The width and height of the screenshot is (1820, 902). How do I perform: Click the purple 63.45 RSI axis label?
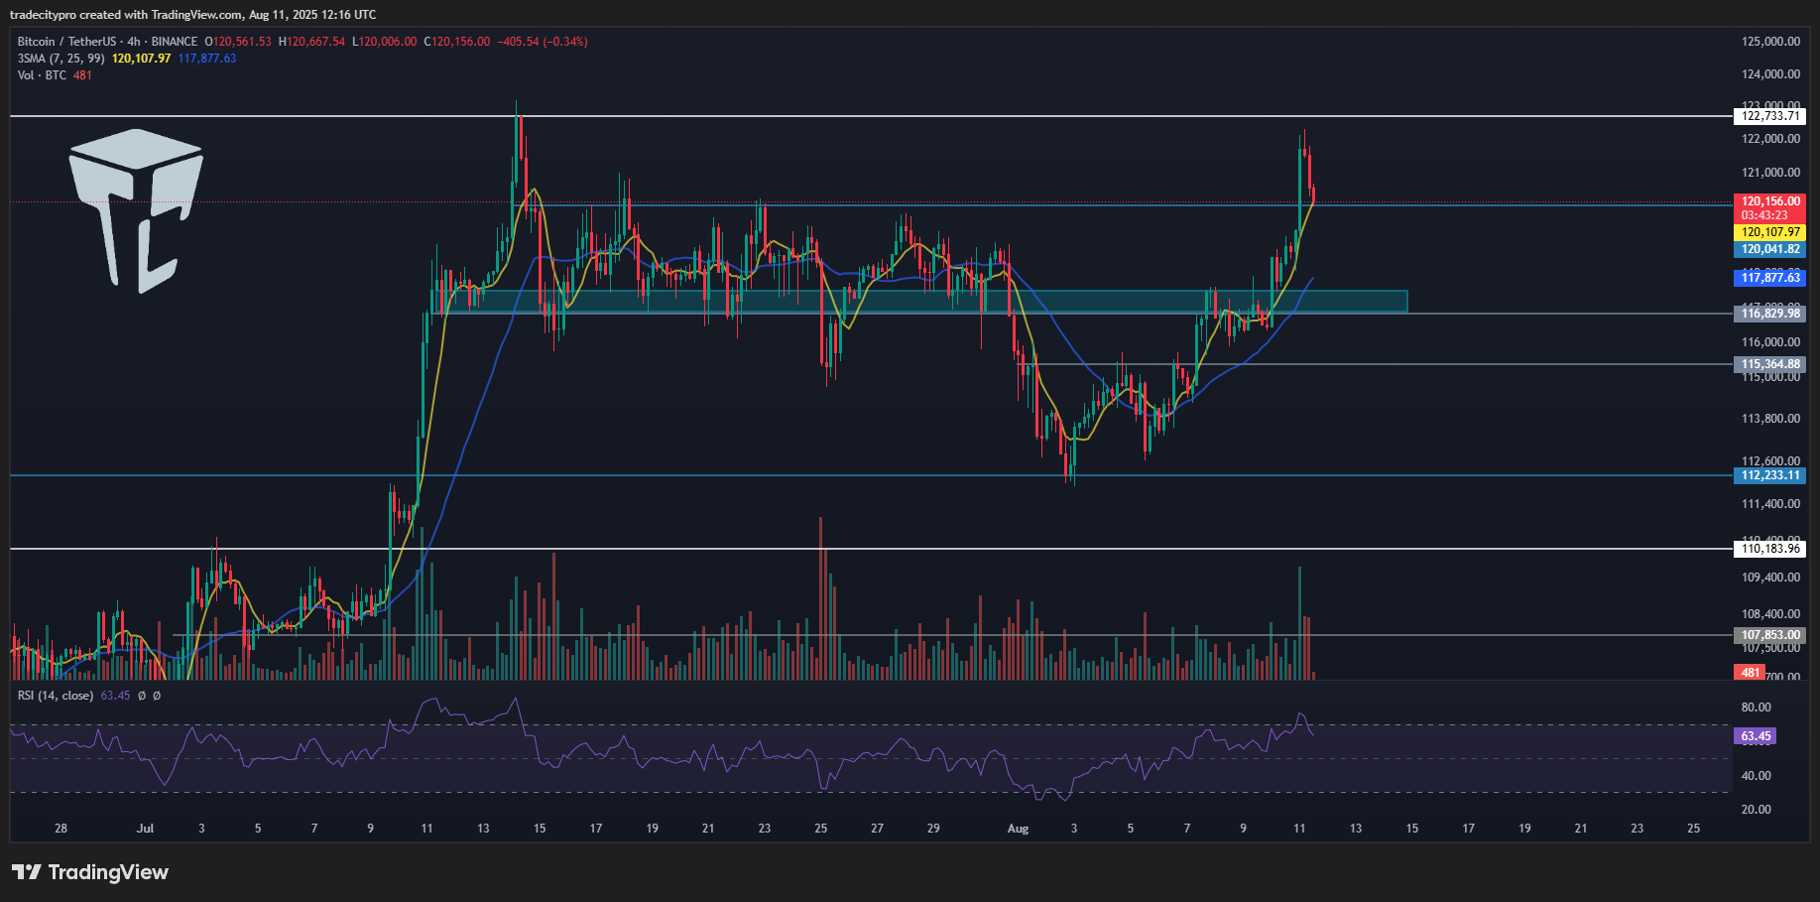(1755, 736)
